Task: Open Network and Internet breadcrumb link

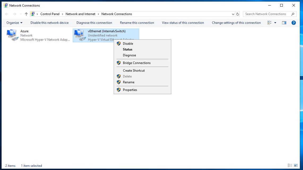Action: [x=80, y=14]
